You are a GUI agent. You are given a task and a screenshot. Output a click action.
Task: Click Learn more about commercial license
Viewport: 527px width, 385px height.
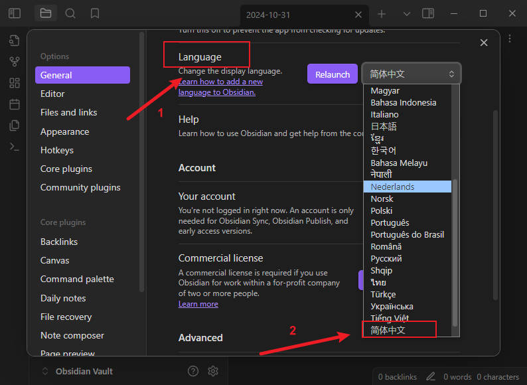[198, 304]
